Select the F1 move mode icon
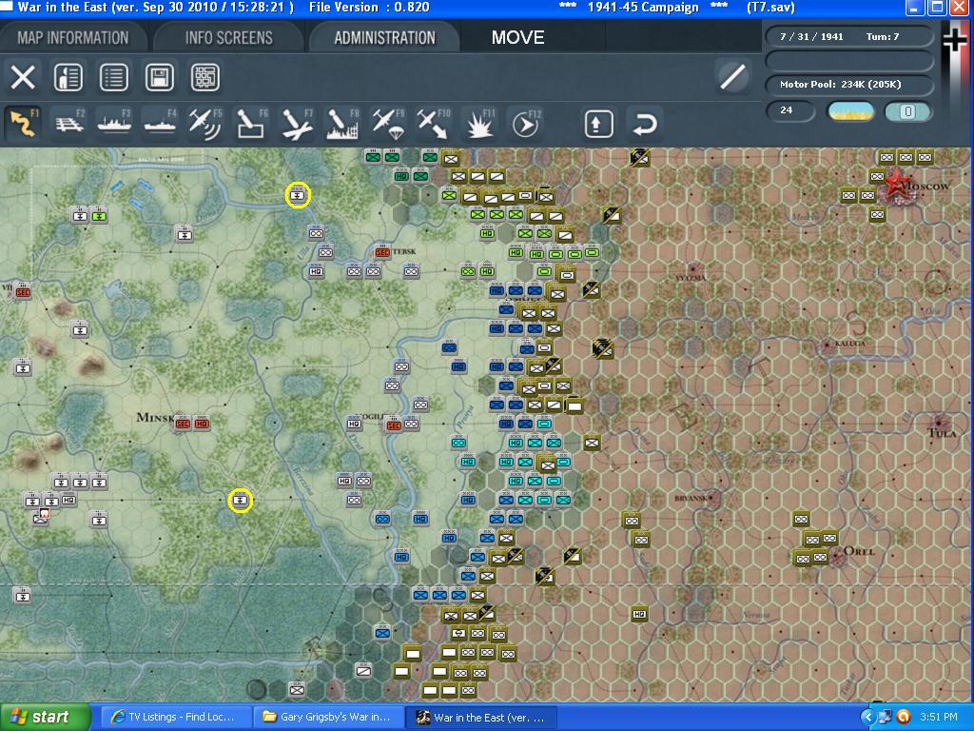 tap(23, 123)
